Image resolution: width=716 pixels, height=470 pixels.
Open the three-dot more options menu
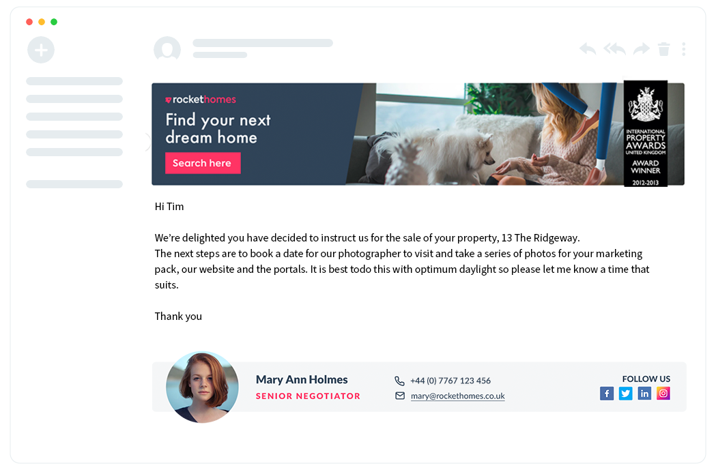pos(684,49)
